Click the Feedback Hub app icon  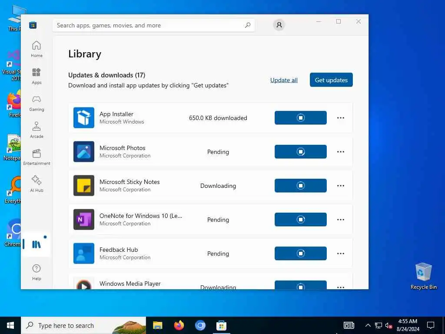point(84,254)
